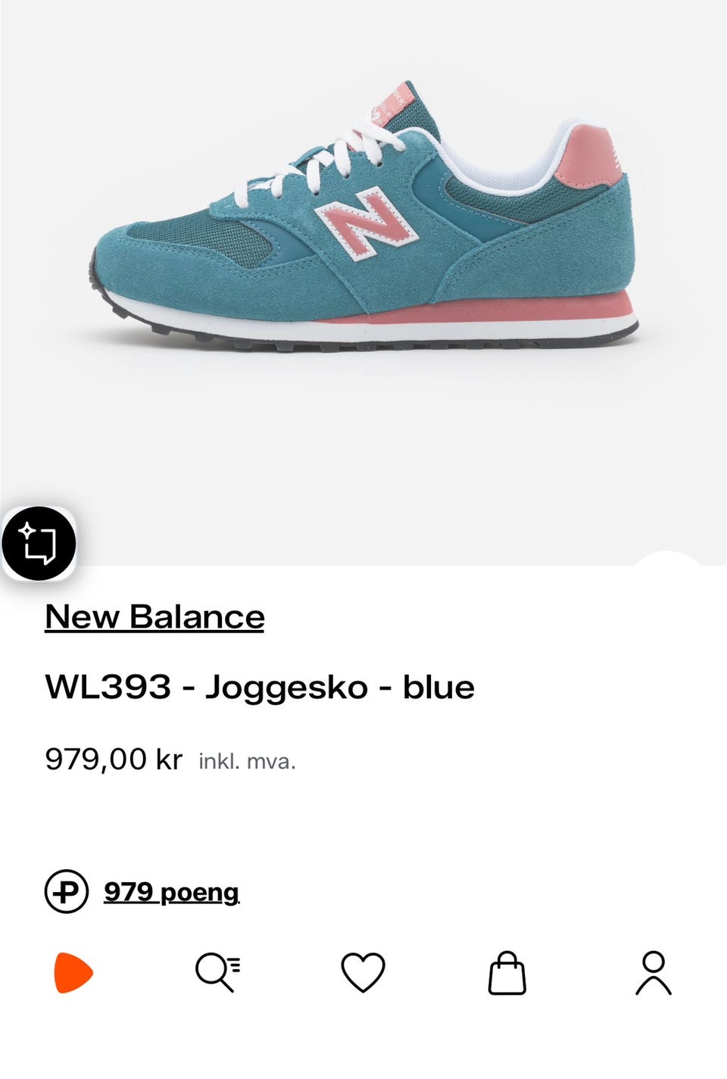
Task: Open the shopping bag tab
Action: click(507, 973)
